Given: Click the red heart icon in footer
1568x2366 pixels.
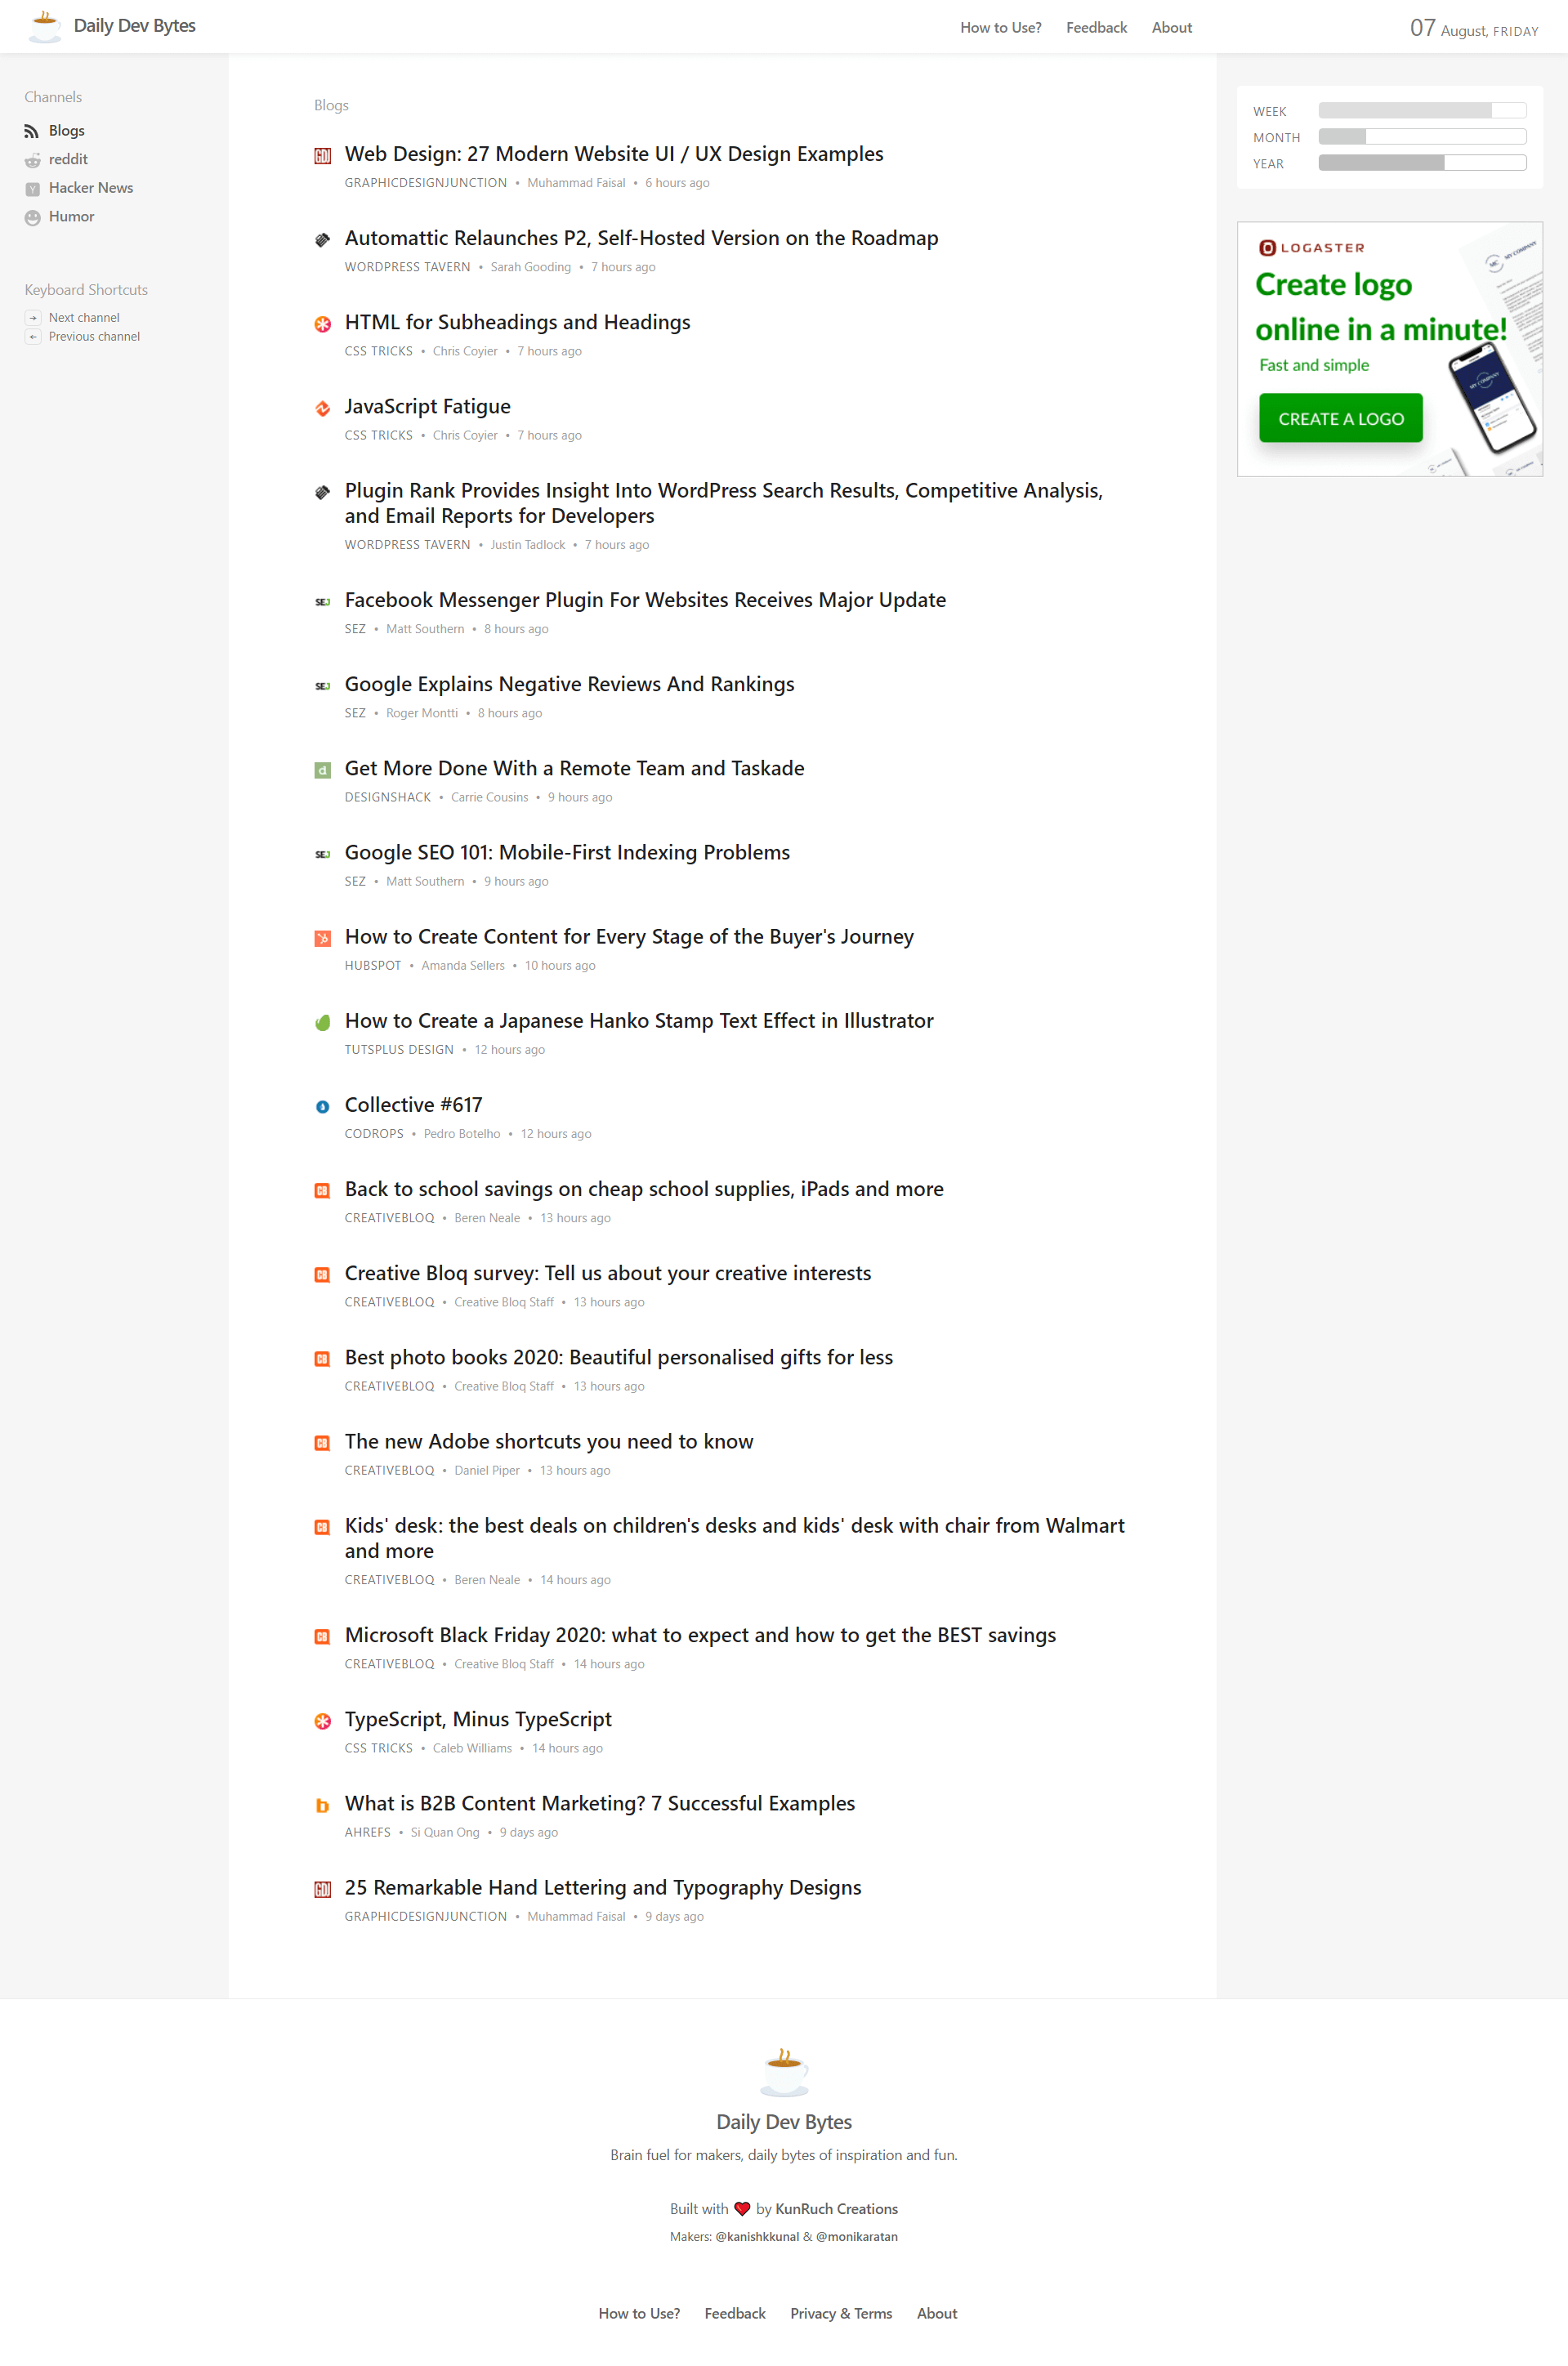Looking at the screenshot, I should pos(742,2209).
